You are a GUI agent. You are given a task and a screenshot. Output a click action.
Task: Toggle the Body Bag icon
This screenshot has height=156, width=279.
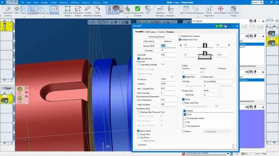point(54,10)
